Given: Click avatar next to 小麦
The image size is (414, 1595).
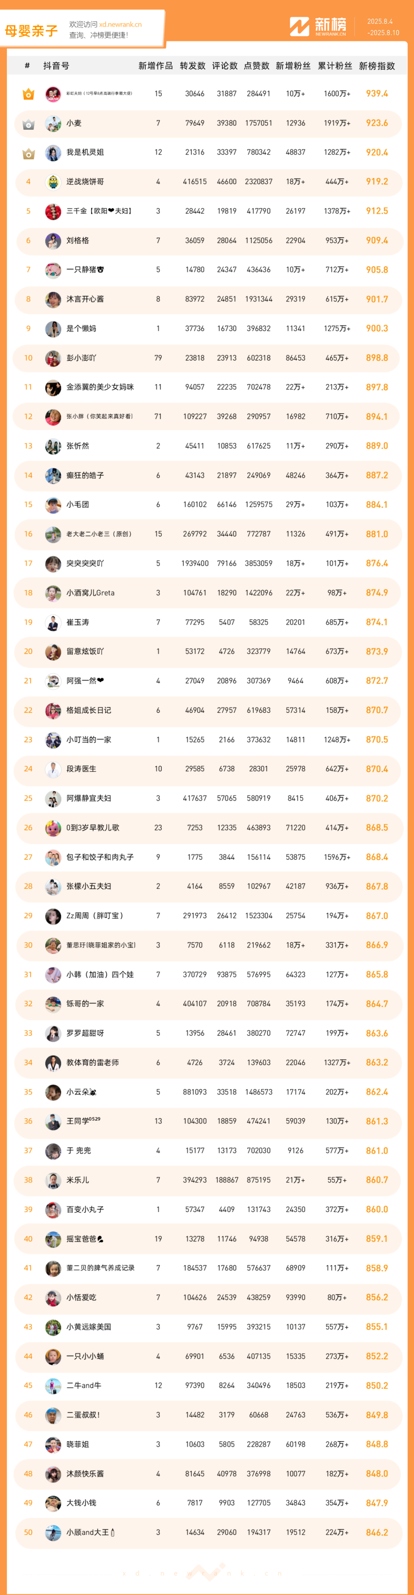Looking at the screenshot, I should (x=53, y=123).
